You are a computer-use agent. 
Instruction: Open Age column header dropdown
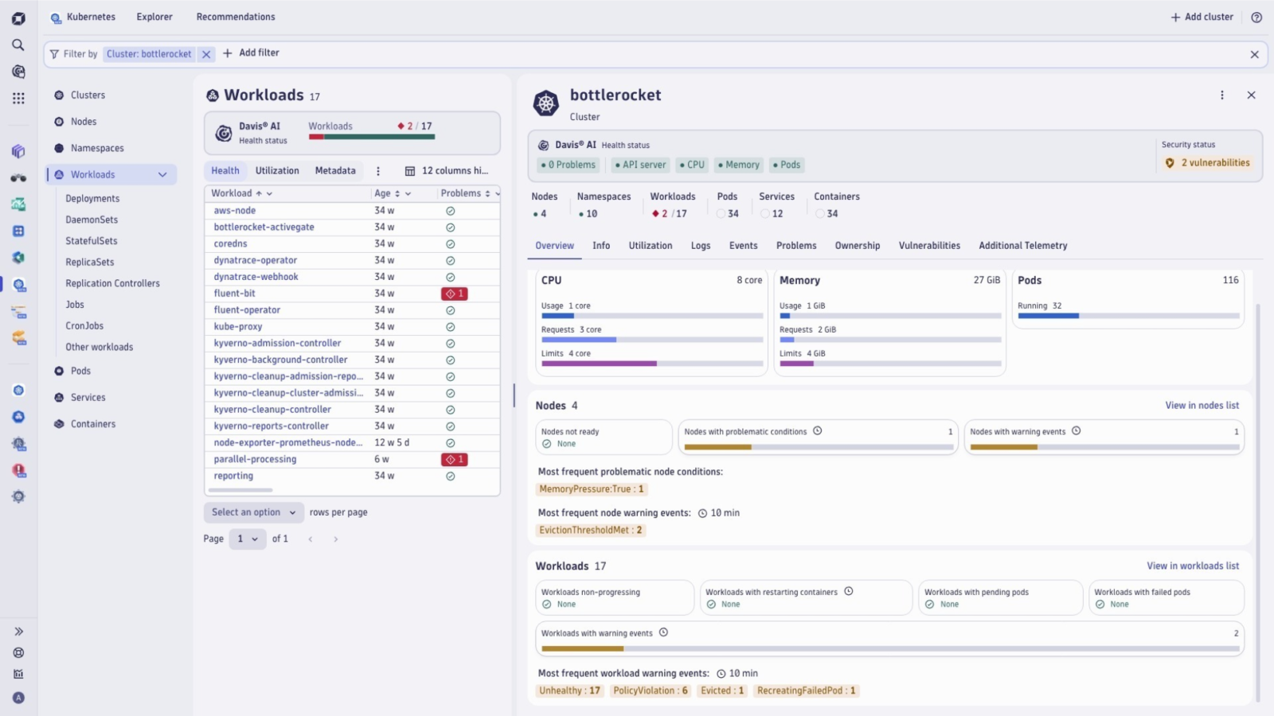[x=408, y=193]
